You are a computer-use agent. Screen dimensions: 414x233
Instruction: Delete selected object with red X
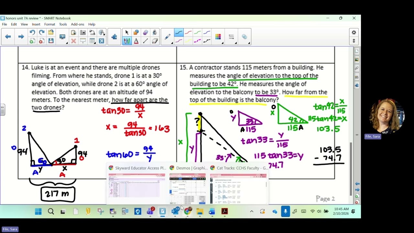click(73, 41)
